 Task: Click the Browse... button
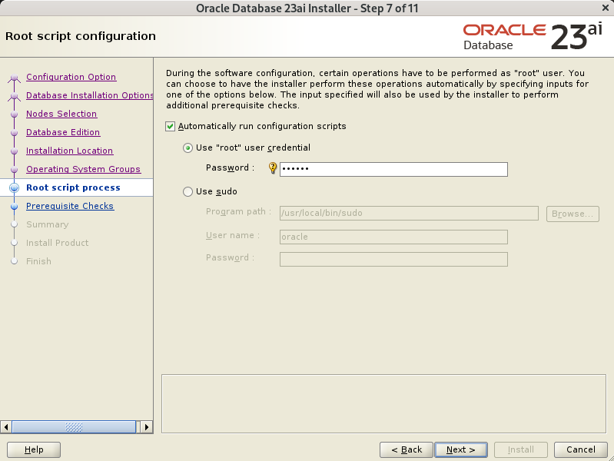[x=573, y=214]
